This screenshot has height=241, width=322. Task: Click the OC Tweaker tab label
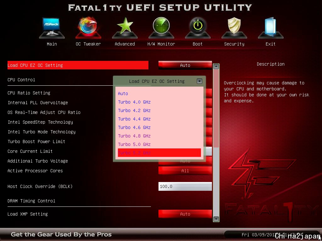tap(88, 44)
